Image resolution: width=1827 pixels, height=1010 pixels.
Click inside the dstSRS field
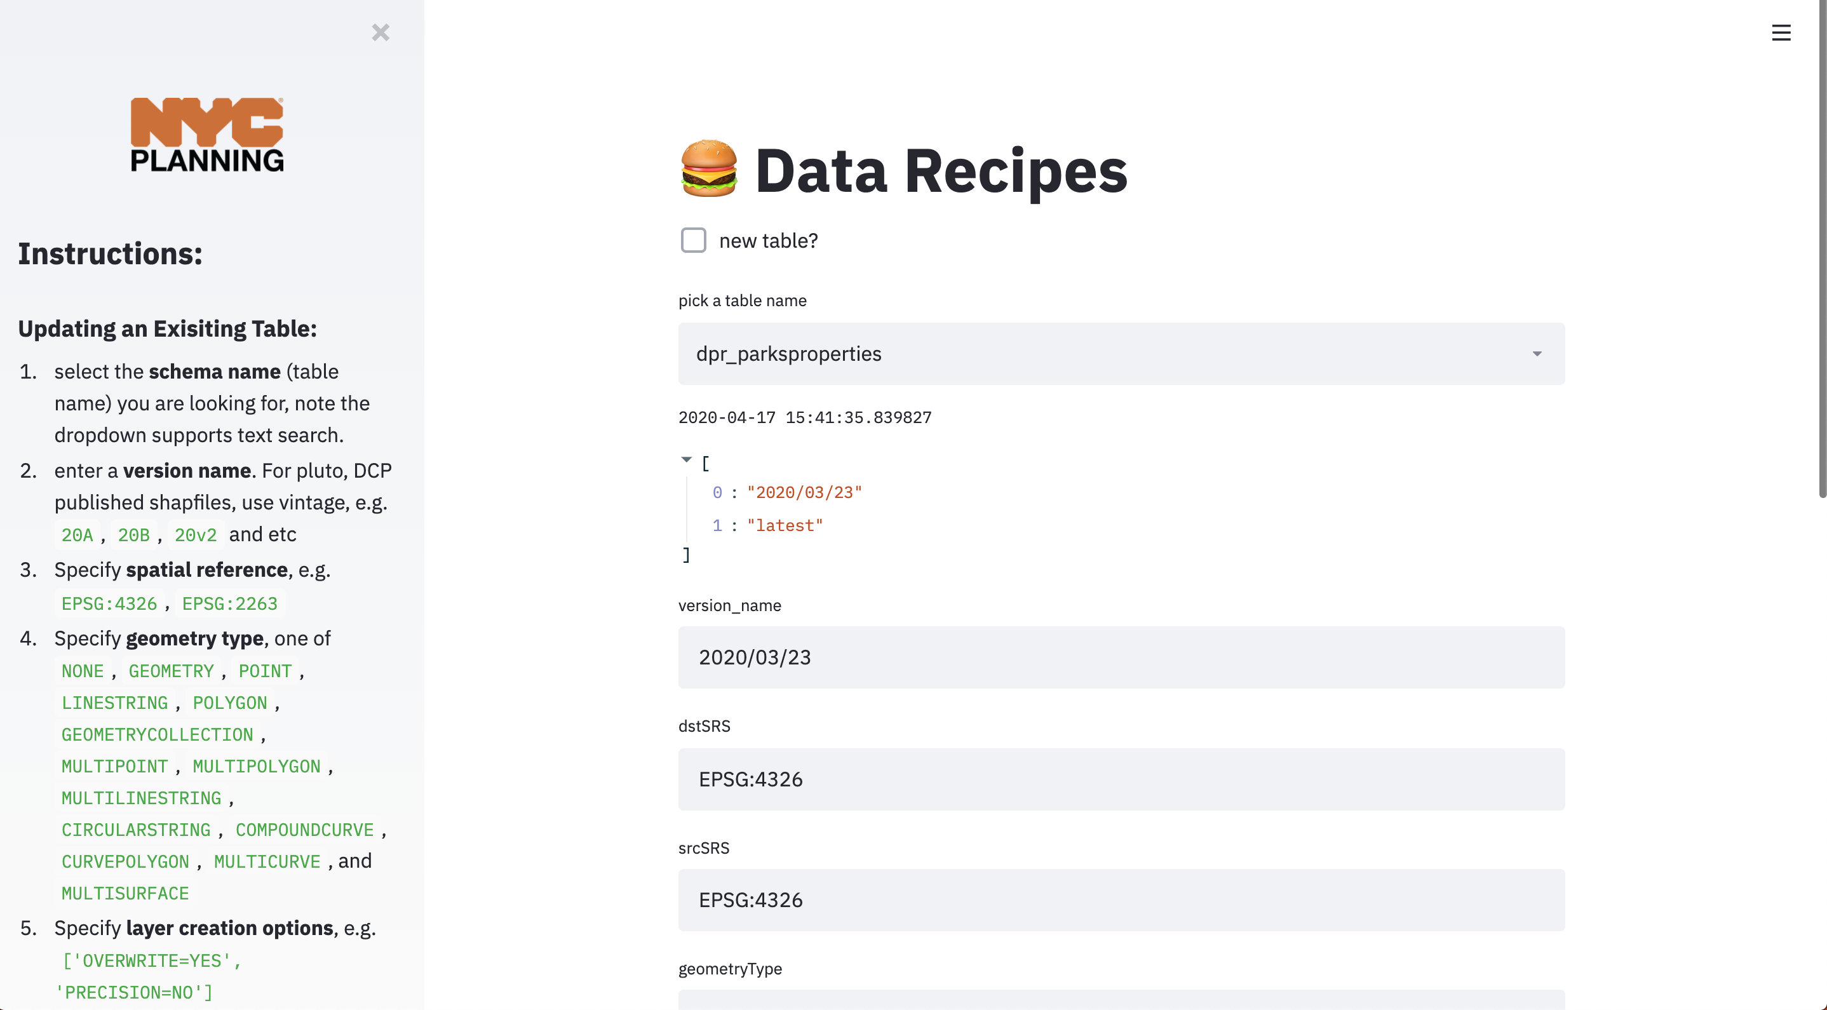[x=1121, y=779]
